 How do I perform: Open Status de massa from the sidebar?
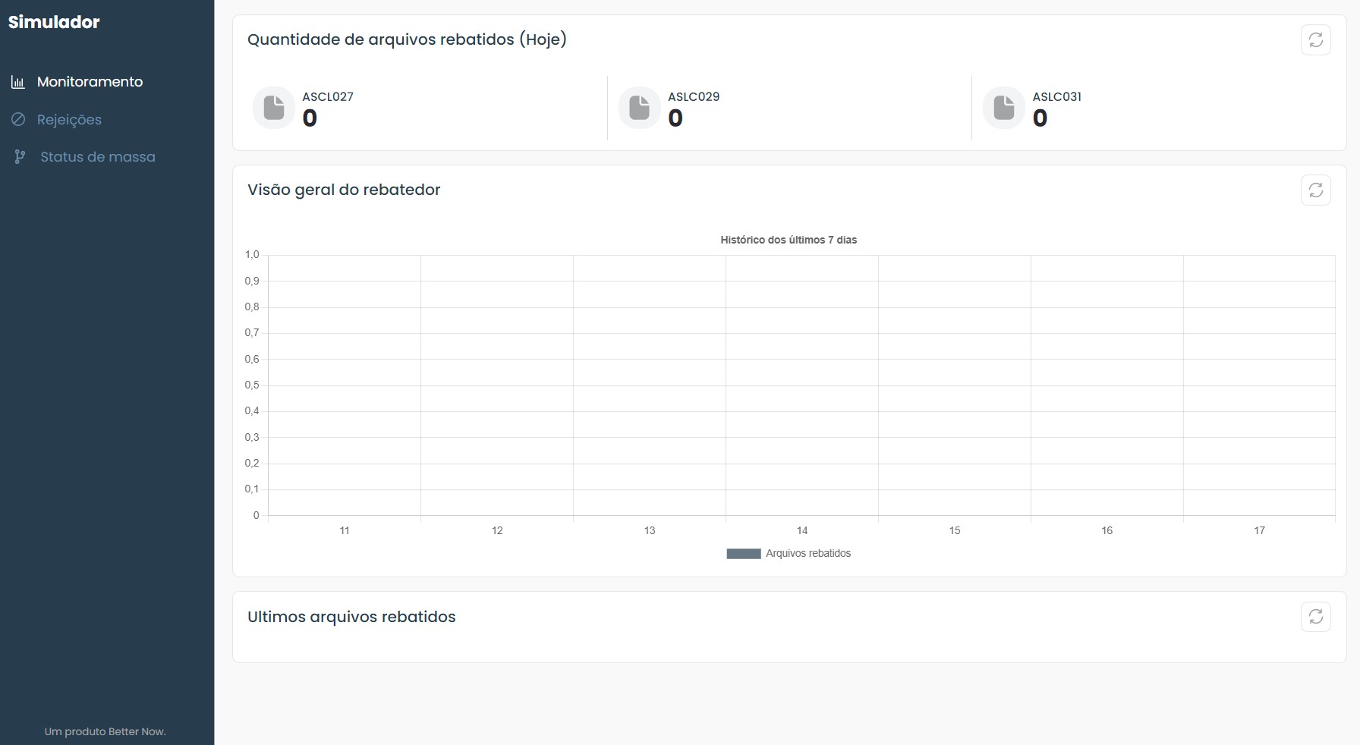click(x=98, y=156)
